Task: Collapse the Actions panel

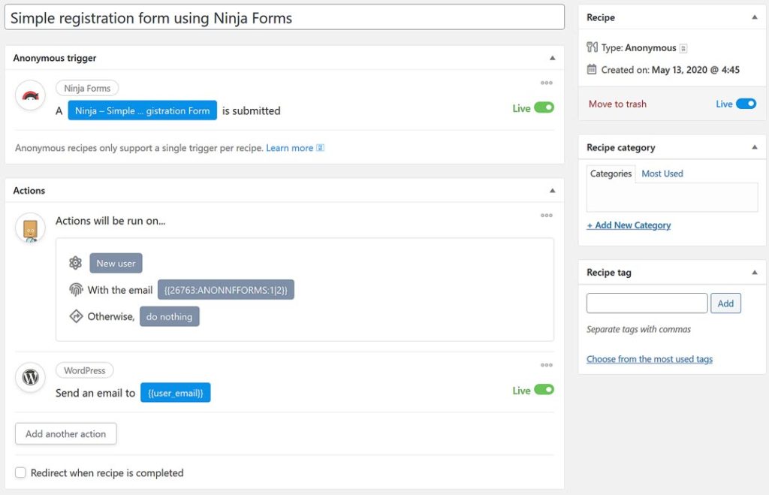Action: click(x=553, y=190)
